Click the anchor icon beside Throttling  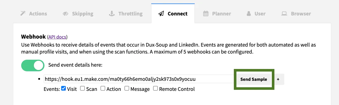click(112, 14)
